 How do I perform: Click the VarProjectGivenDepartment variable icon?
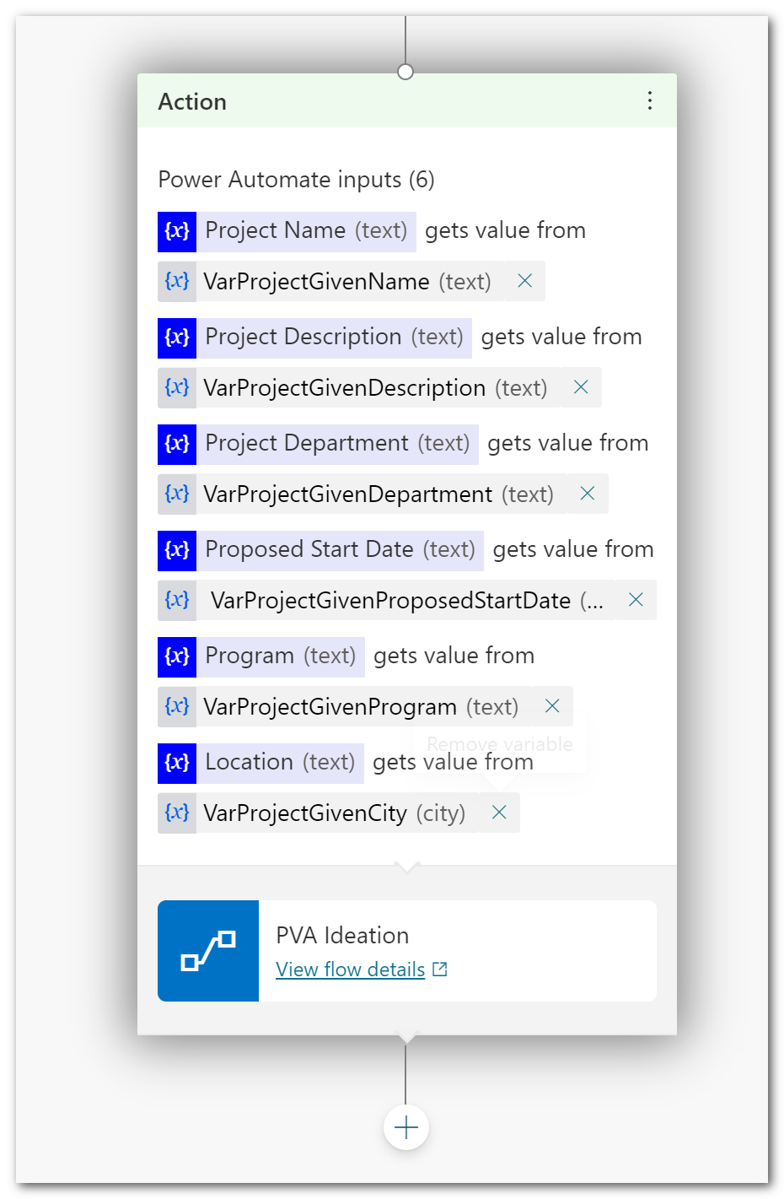[177, 494]
